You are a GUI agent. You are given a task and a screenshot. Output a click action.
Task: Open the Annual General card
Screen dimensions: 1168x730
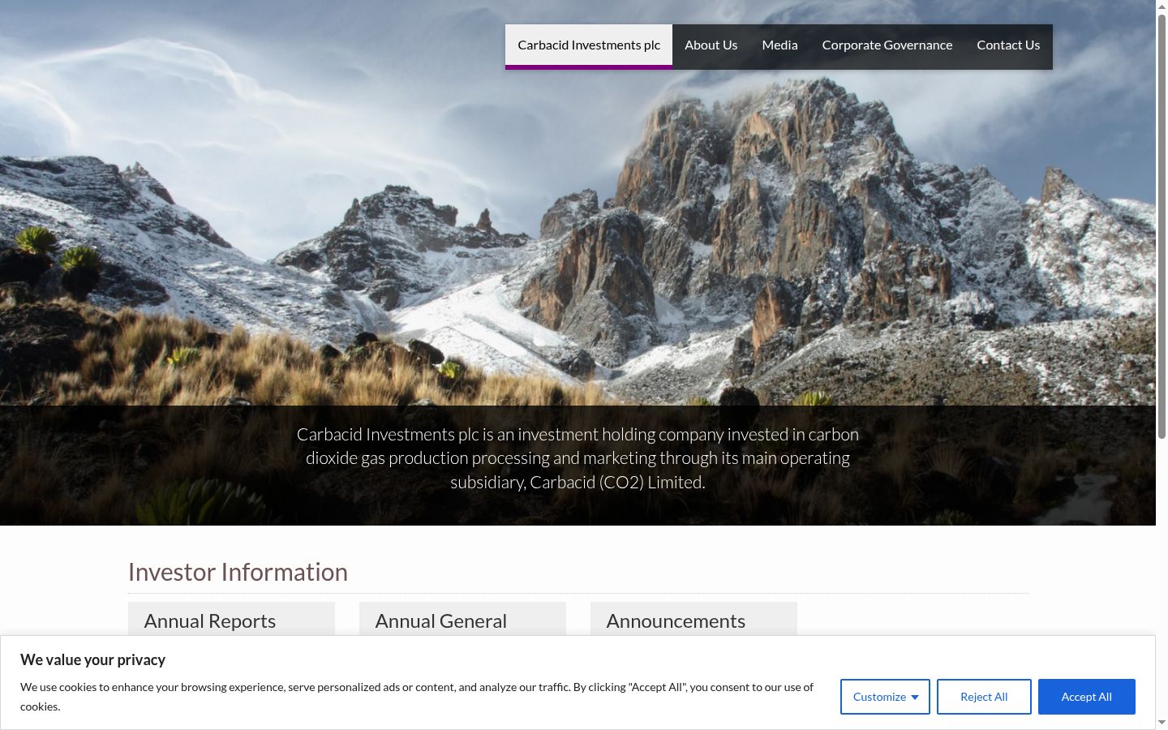462,620
